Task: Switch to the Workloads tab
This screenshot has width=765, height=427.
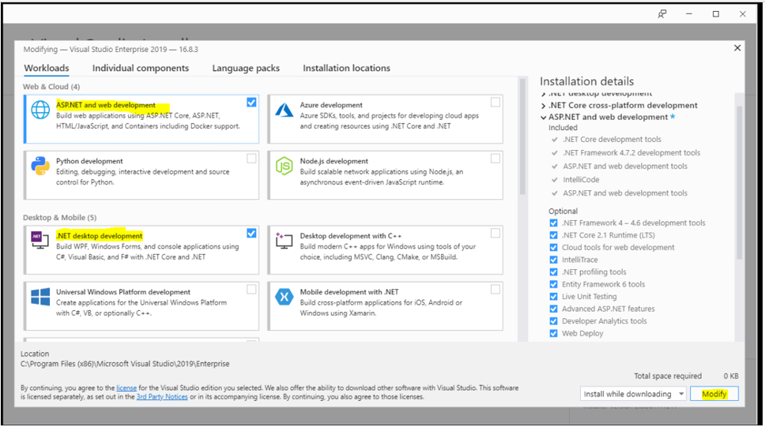Action: (47, 68)
